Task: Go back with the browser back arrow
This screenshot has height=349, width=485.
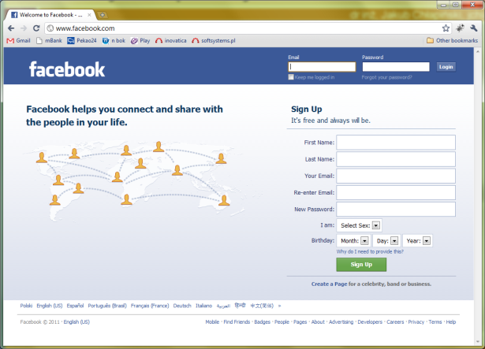Action: tap(11, 28)
